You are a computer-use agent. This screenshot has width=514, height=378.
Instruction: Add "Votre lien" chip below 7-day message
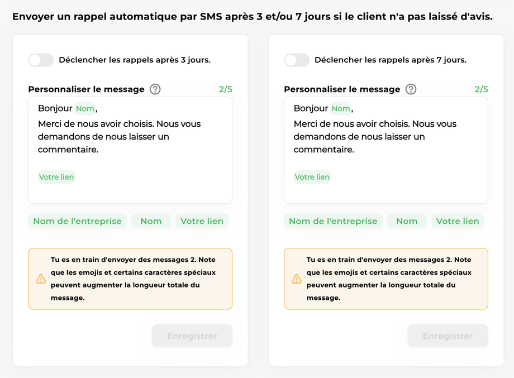(458, 221)
